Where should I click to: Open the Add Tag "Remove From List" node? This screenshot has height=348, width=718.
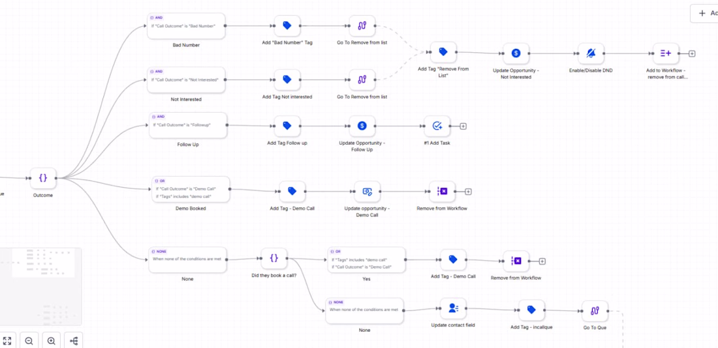click(x=443, y=53)
